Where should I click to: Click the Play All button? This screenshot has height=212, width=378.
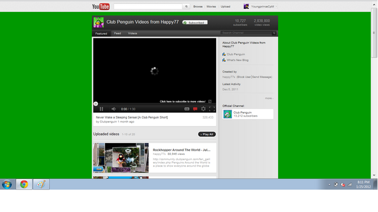[207, 134]
